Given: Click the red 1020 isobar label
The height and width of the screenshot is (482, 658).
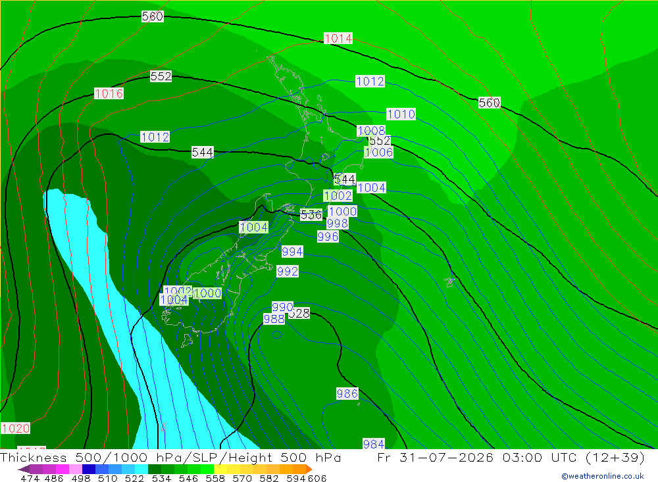Looking at the screenshot, I should click(16, 428).
